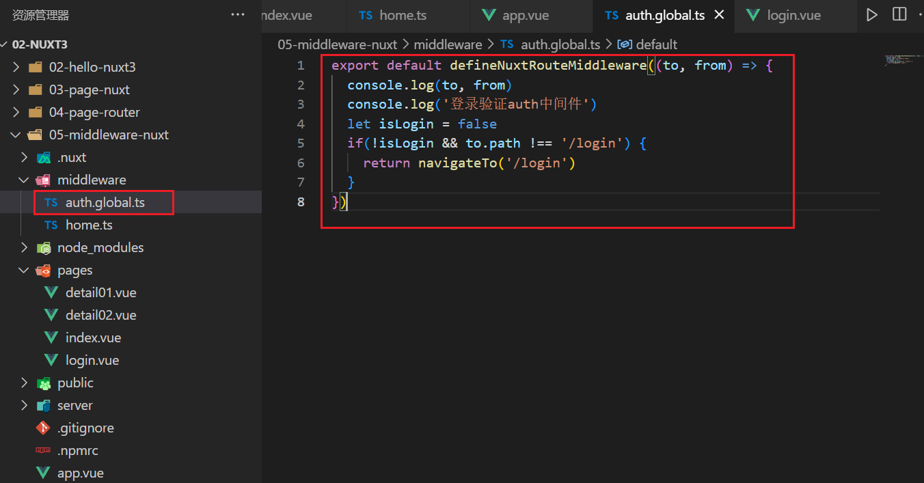Image resolution: width=924 pixels, height=483 pixels.
Task: Open app.vue from the explorer tree
Action: pyautogui.click(x=131, y=473)
